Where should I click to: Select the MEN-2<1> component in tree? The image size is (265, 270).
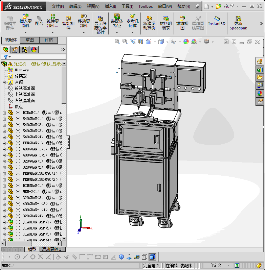tap(30, 192)
